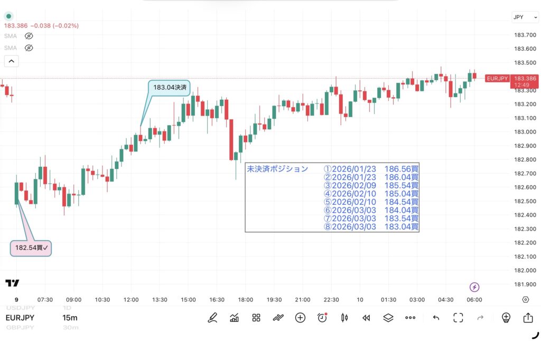Open the EURJPY symbol selector

click(x=20, y=317)
